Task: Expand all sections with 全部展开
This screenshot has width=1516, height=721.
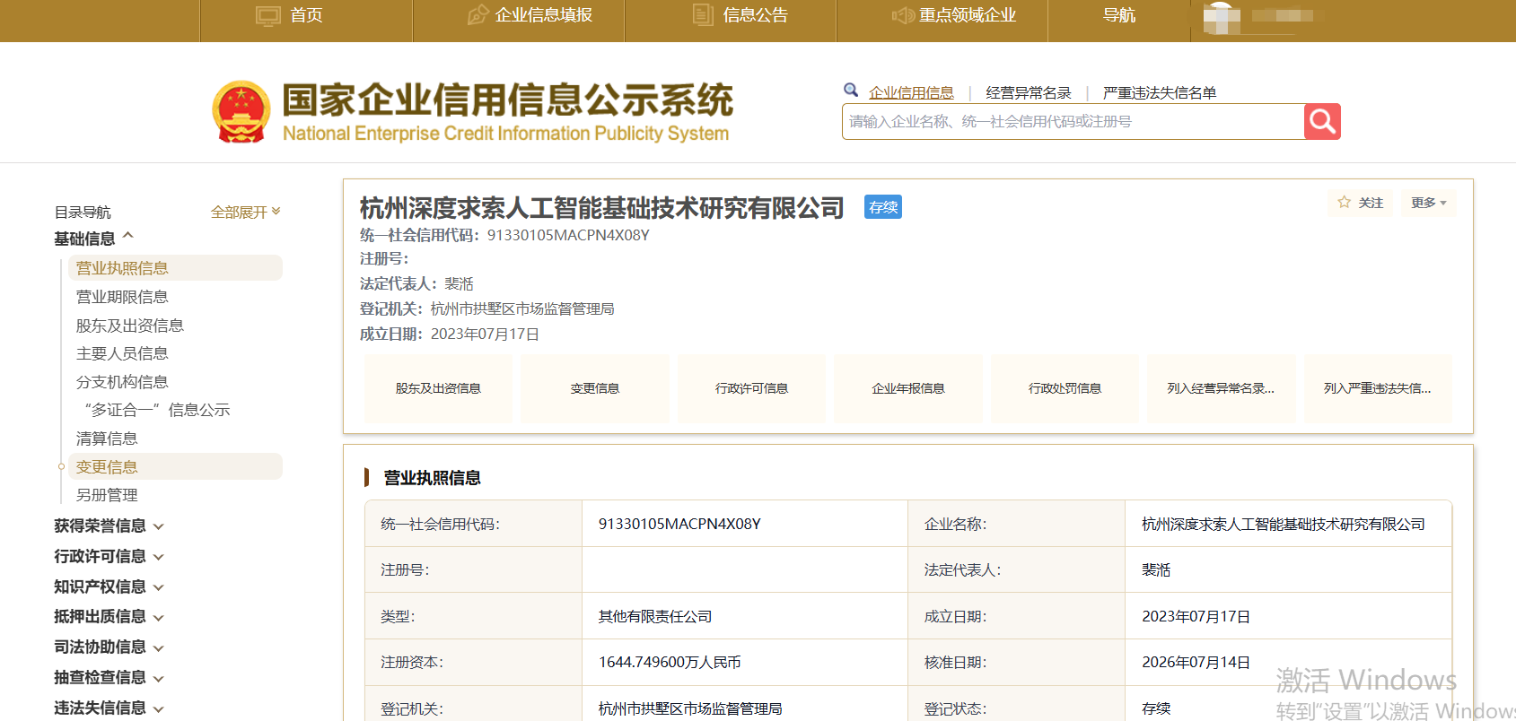Action: 246,212
